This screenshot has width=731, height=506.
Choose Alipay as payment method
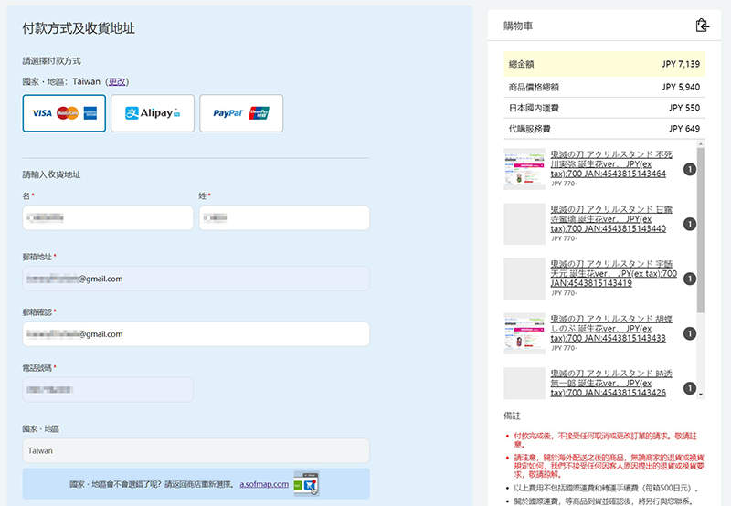click(x=153, y=113)
